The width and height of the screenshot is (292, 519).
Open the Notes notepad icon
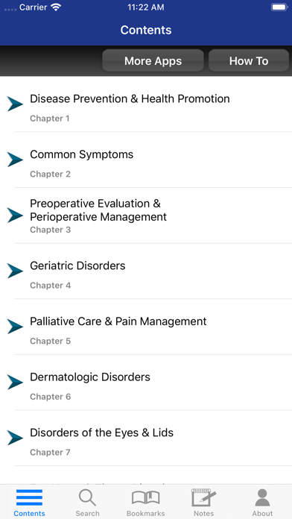tap(203, 497)
